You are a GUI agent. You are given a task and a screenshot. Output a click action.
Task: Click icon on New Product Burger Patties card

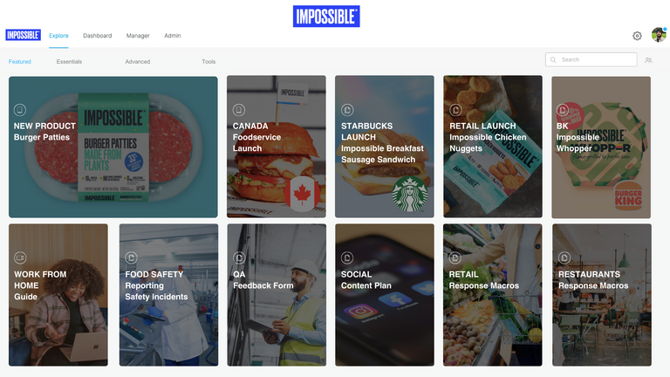point(20,110)
